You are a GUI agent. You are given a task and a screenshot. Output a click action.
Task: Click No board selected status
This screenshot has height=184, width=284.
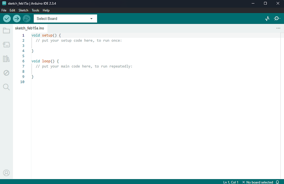(x=258, y=182)
